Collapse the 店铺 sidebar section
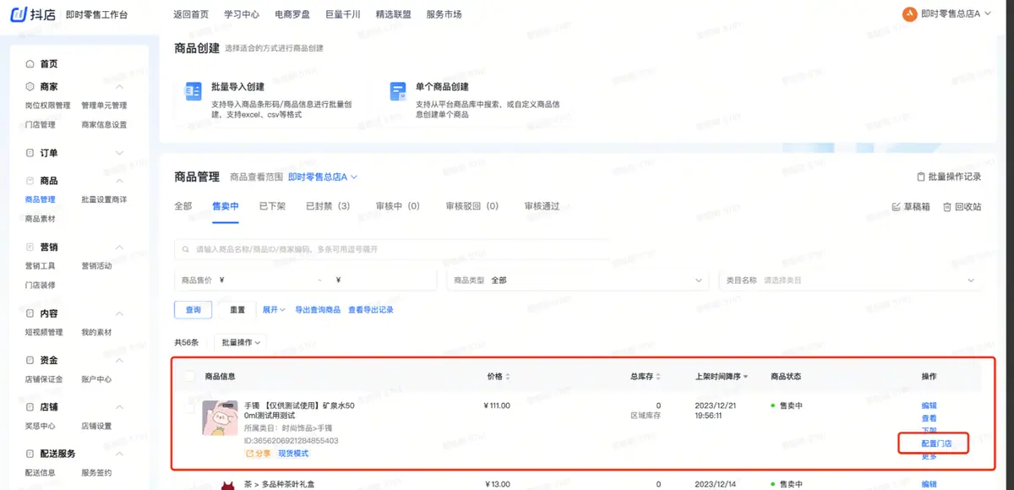This screenshot has height=490, width=1014. point(119,407)
